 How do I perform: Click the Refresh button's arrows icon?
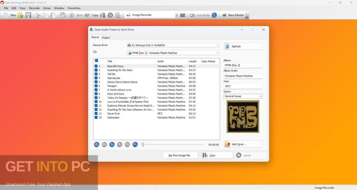227,46
